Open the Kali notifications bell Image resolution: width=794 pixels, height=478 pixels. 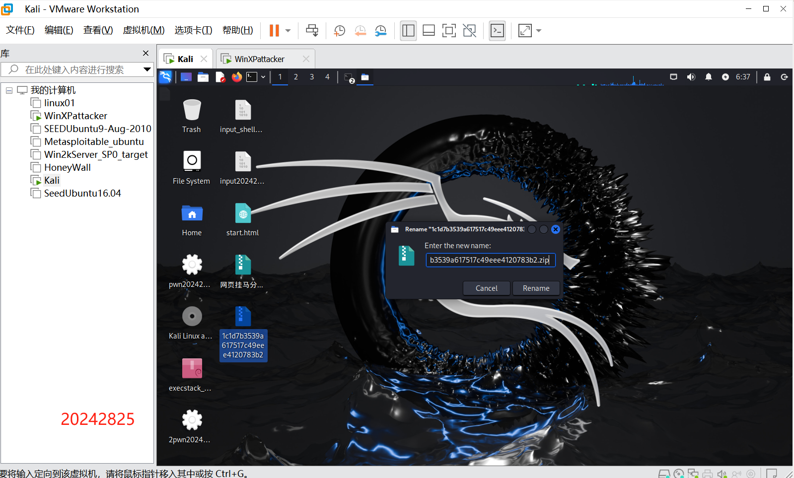[709, 77]
